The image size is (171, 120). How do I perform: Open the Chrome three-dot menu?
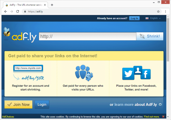[165, 12]
